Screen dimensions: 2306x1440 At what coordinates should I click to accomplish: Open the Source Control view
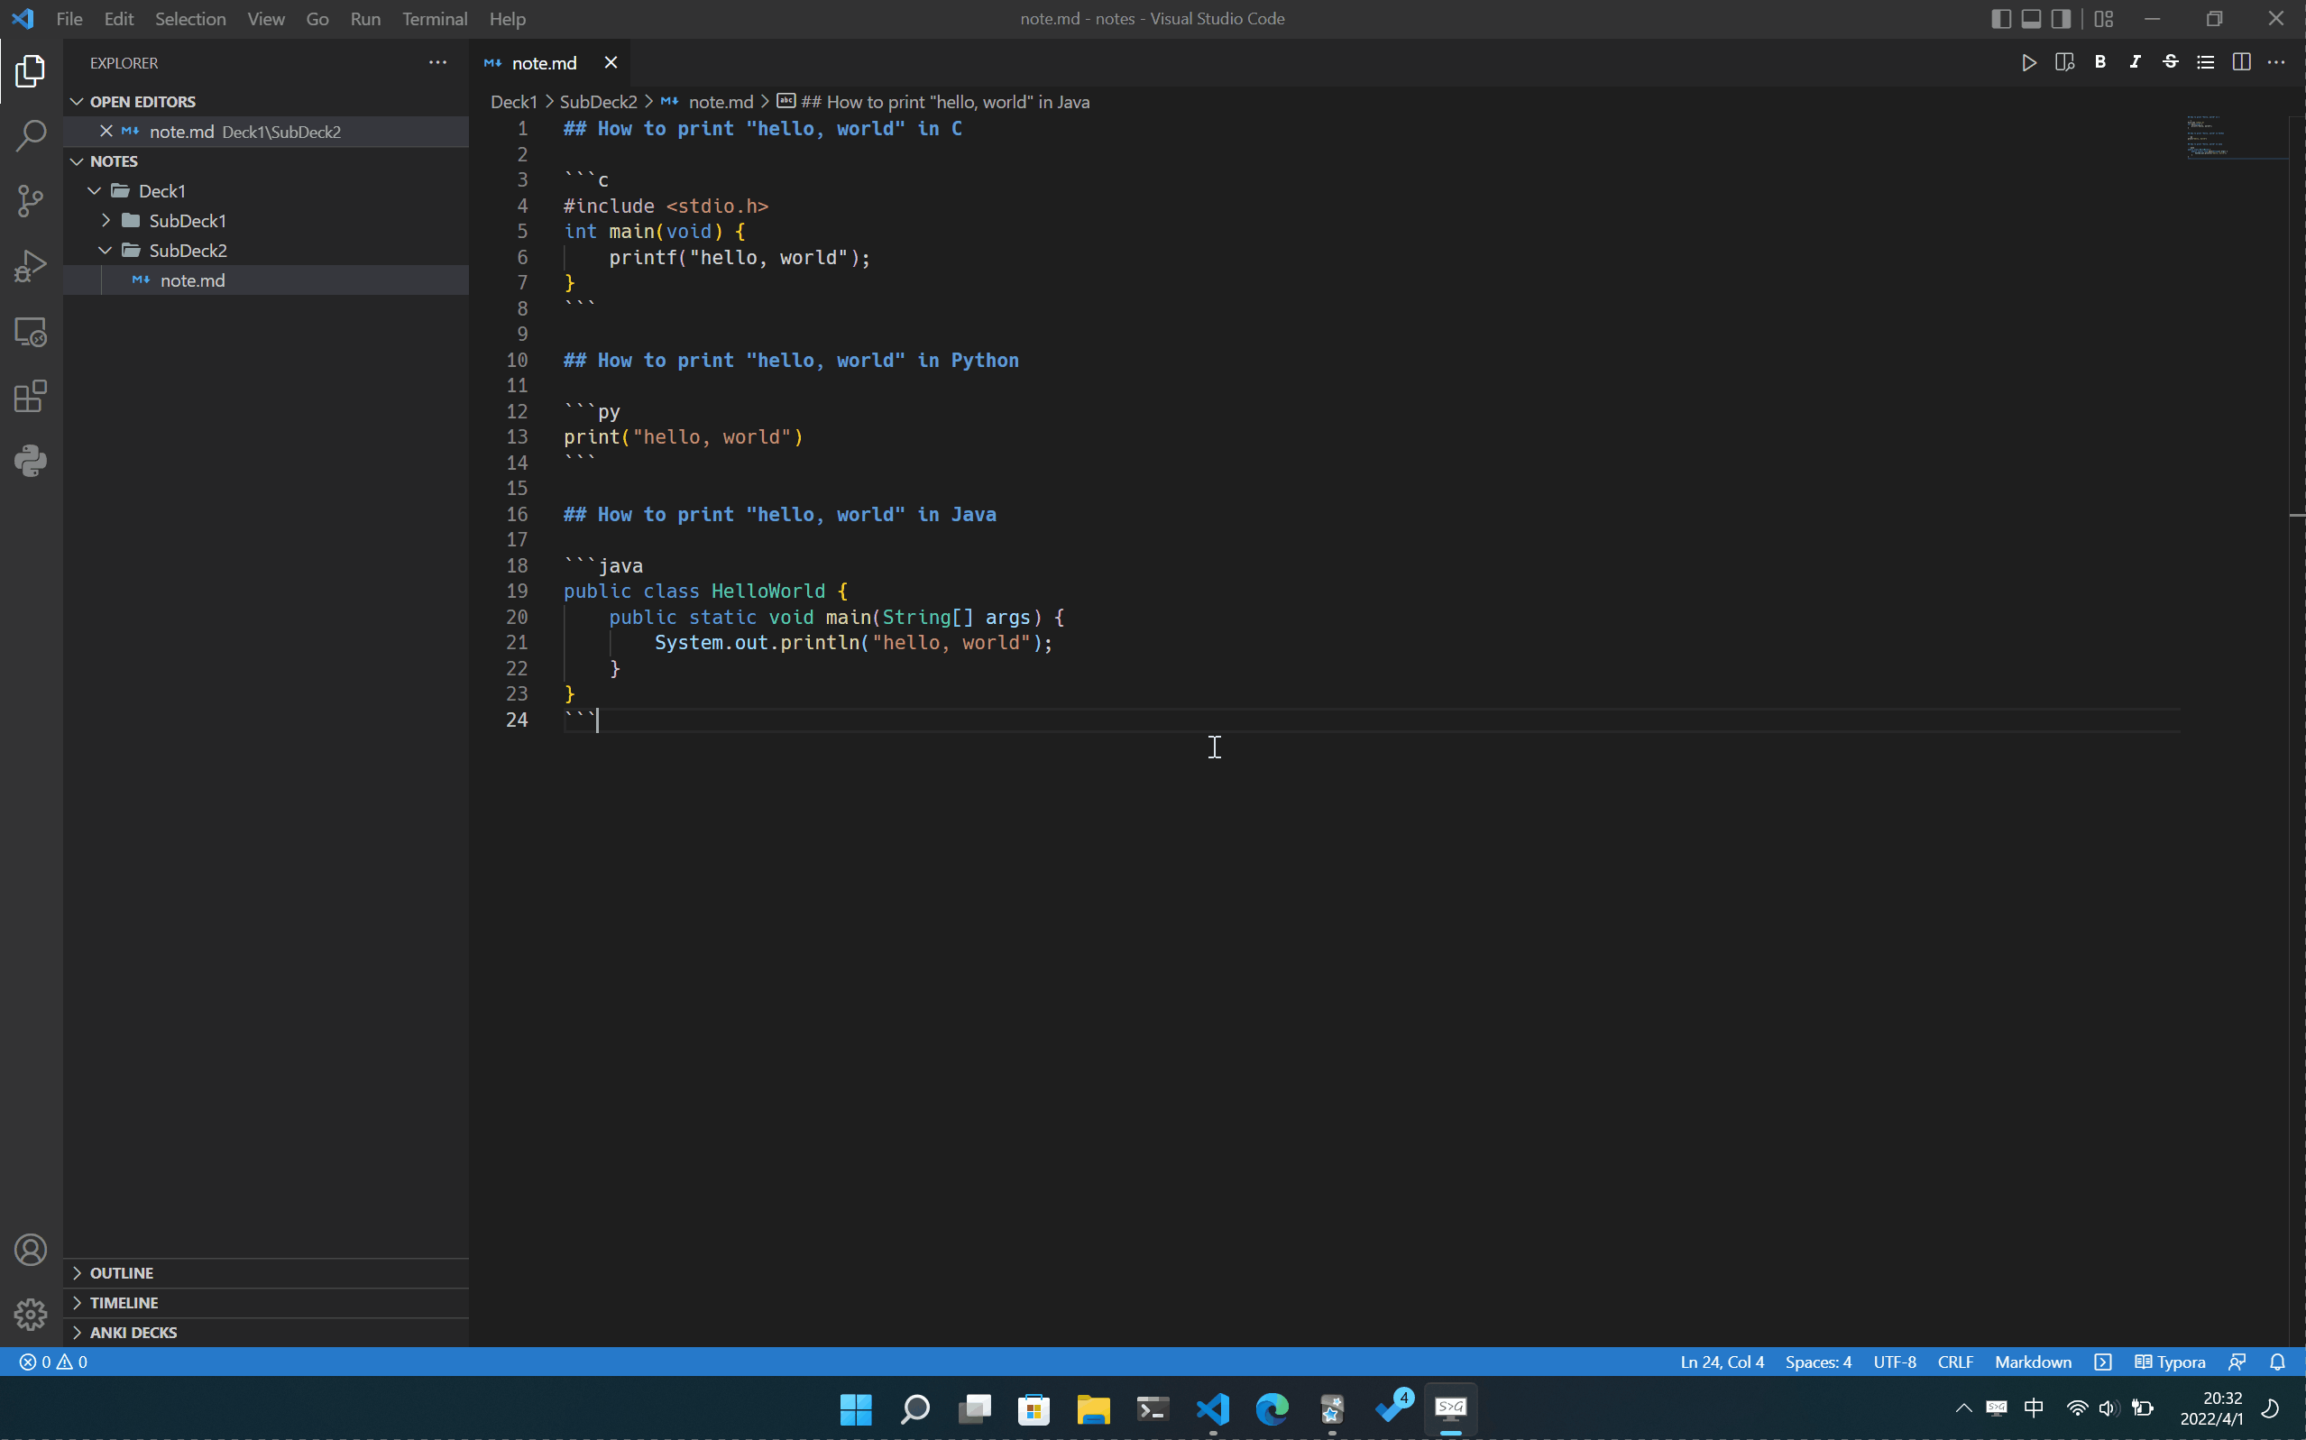pos(31,200)
